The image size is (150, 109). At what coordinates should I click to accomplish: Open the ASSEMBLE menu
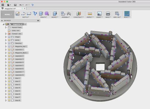66,17
